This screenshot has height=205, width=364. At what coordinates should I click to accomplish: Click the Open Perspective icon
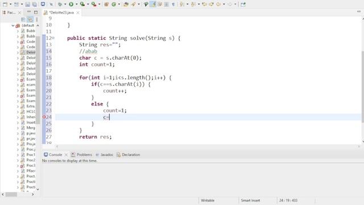click(x=243, y=4)
